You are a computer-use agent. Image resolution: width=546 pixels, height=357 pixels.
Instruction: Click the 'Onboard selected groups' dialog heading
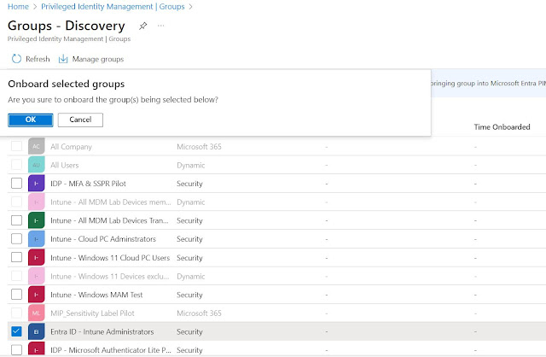(x=67, y=84)
